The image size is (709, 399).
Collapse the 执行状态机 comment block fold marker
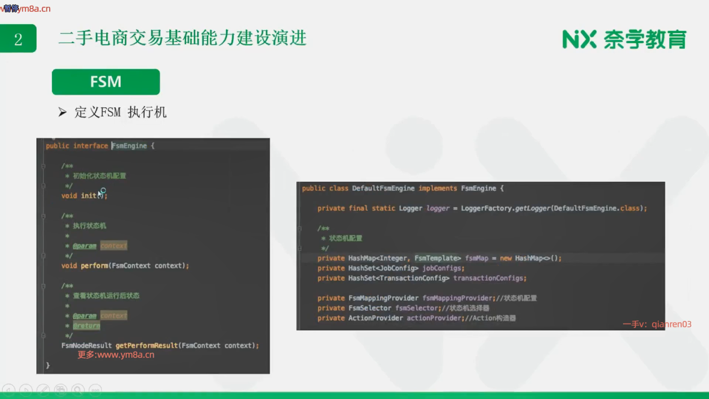tap(43, 216)
